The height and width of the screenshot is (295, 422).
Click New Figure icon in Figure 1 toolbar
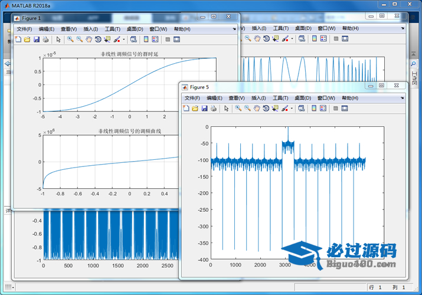coord(18,40)
